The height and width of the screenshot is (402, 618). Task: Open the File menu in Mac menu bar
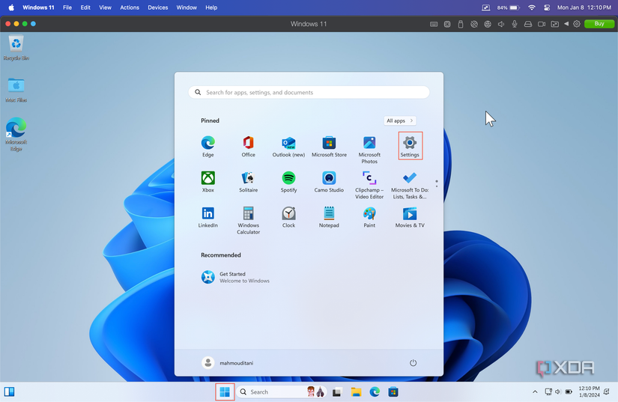tap(67, 7)
